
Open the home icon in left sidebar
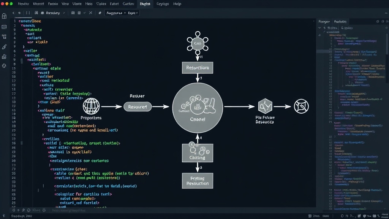[4, 16]
